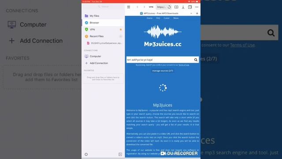The width and height of the screenshot is (282, 159).
Task: Click Add Connection in sidebar
Action: click(103, 63)
